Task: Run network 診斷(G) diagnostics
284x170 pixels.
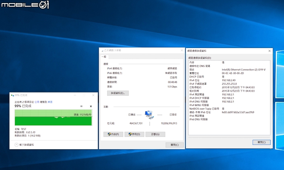Action: pyautogui.click(x=155, y=134)
